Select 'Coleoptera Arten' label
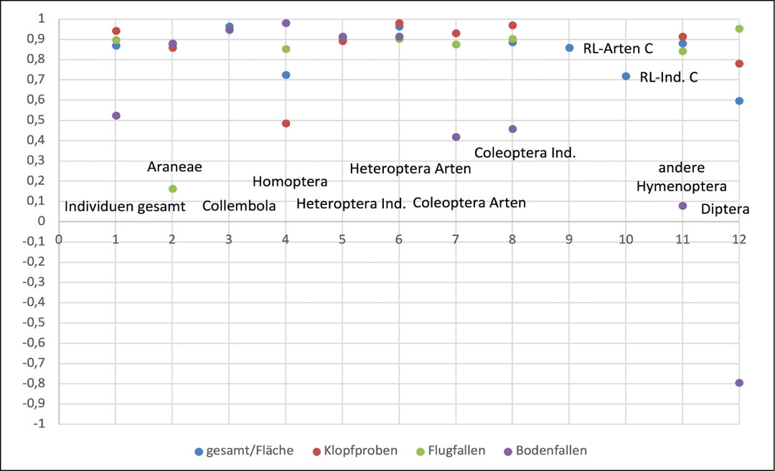This screenshot has width=775, height=471. click(469, 203)
